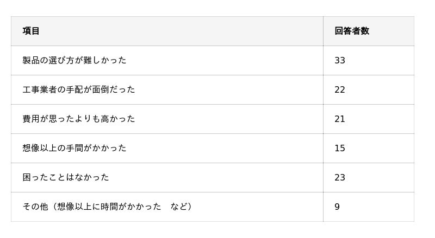Select the cell with value 9
435x238 pixels.
click(x=337, y=207)
